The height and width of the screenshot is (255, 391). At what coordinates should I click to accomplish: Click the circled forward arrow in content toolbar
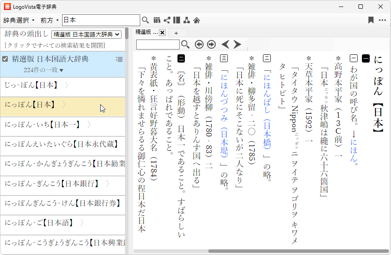point(211,44)
